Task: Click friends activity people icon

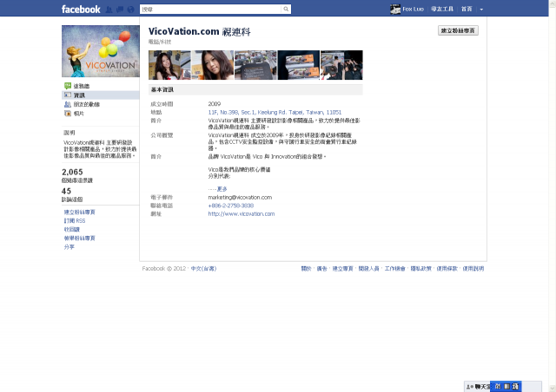Action: pos(68,104)
